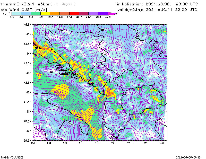Click the bright red legend swatch
The width and height of the screenshot is (206, 159).
[x=74, y=14]
